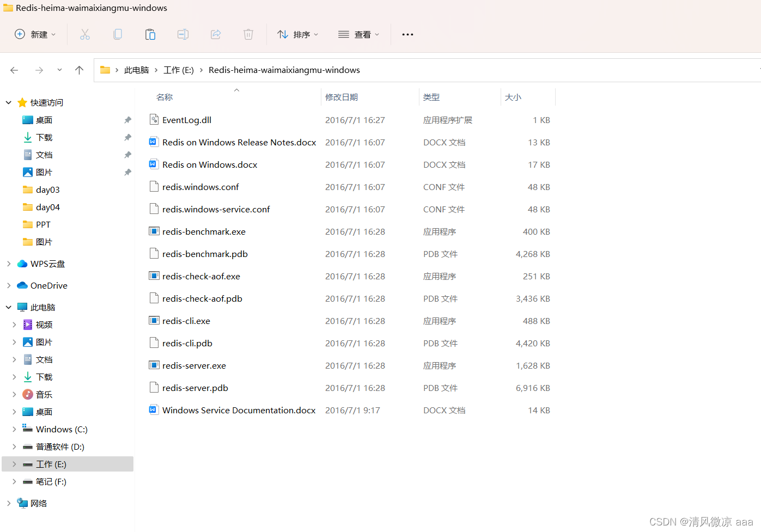Expand the OneDrive tree node

point(9,285)
